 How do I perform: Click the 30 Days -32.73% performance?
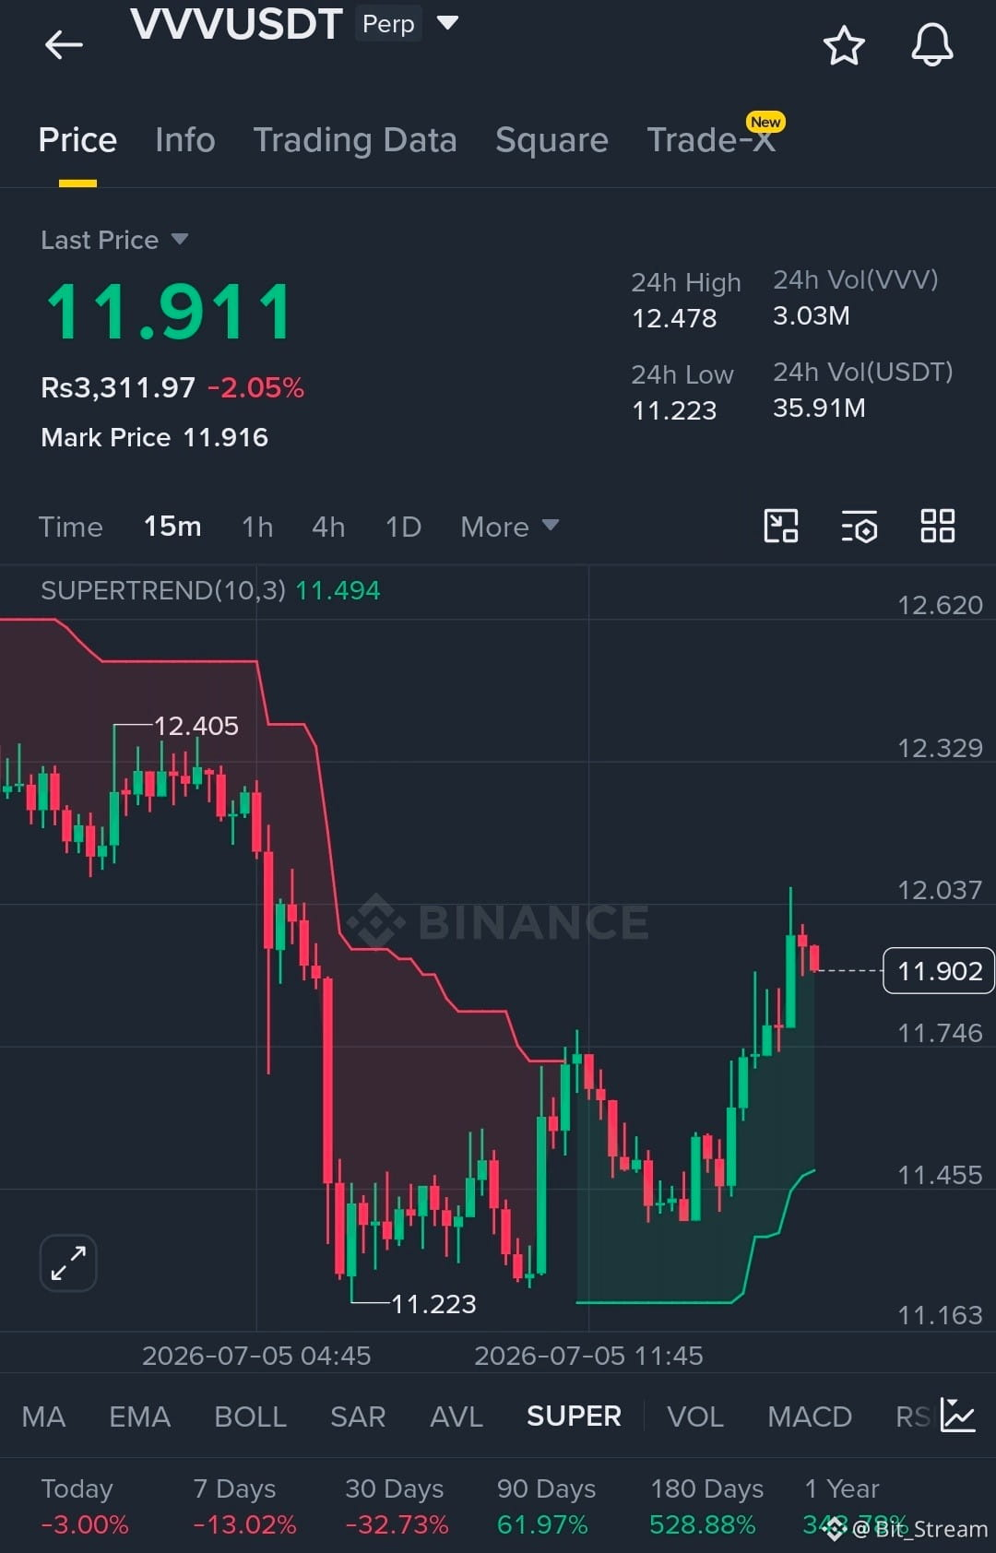tap(397, 1507)
